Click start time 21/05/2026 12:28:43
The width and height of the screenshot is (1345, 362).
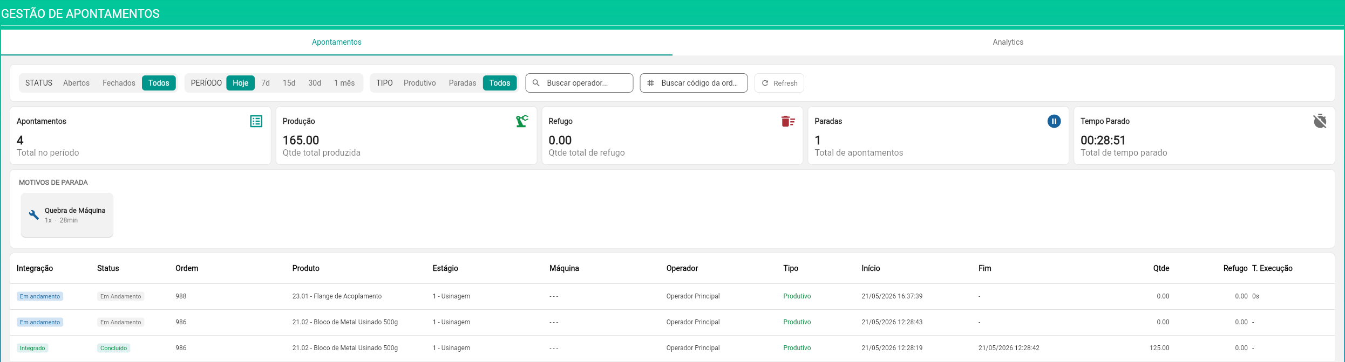point(892,322)
